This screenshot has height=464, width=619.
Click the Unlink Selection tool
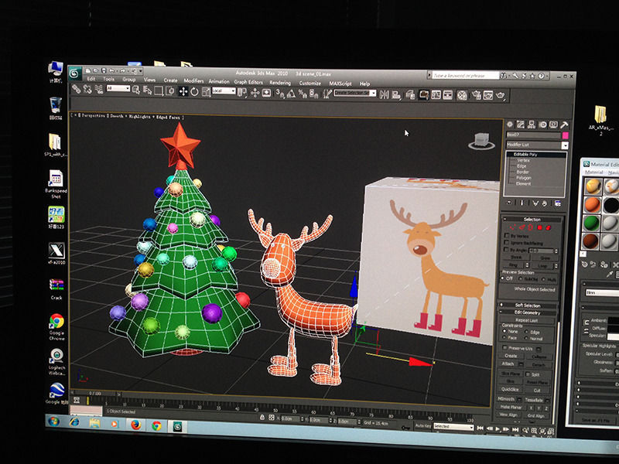pyautogui.click(x=87, y=90)
